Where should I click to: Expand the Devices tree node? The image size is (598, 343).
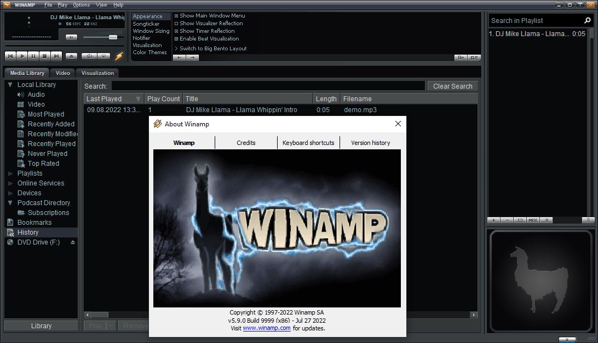point(10,193)
